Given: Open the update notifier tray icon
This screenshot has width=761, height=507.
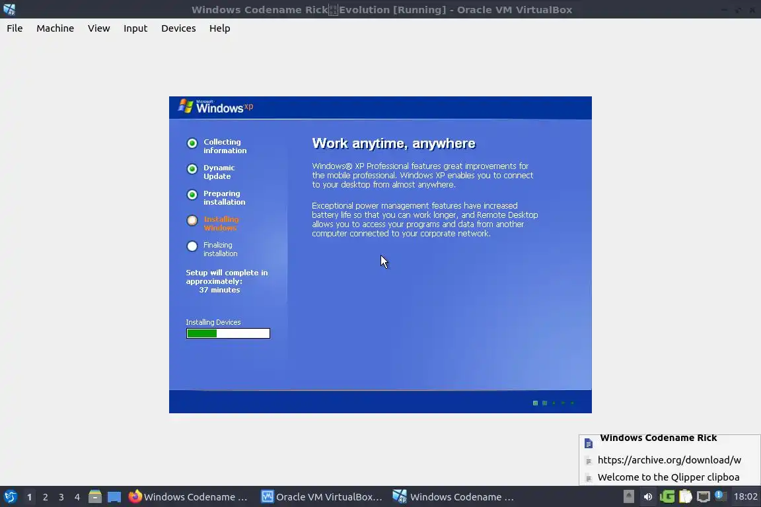Looking at the screenshot, I should [720, 496].
